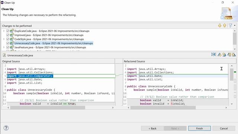
Task: Click green change marker in overview ruler
Action: (235, 72)
